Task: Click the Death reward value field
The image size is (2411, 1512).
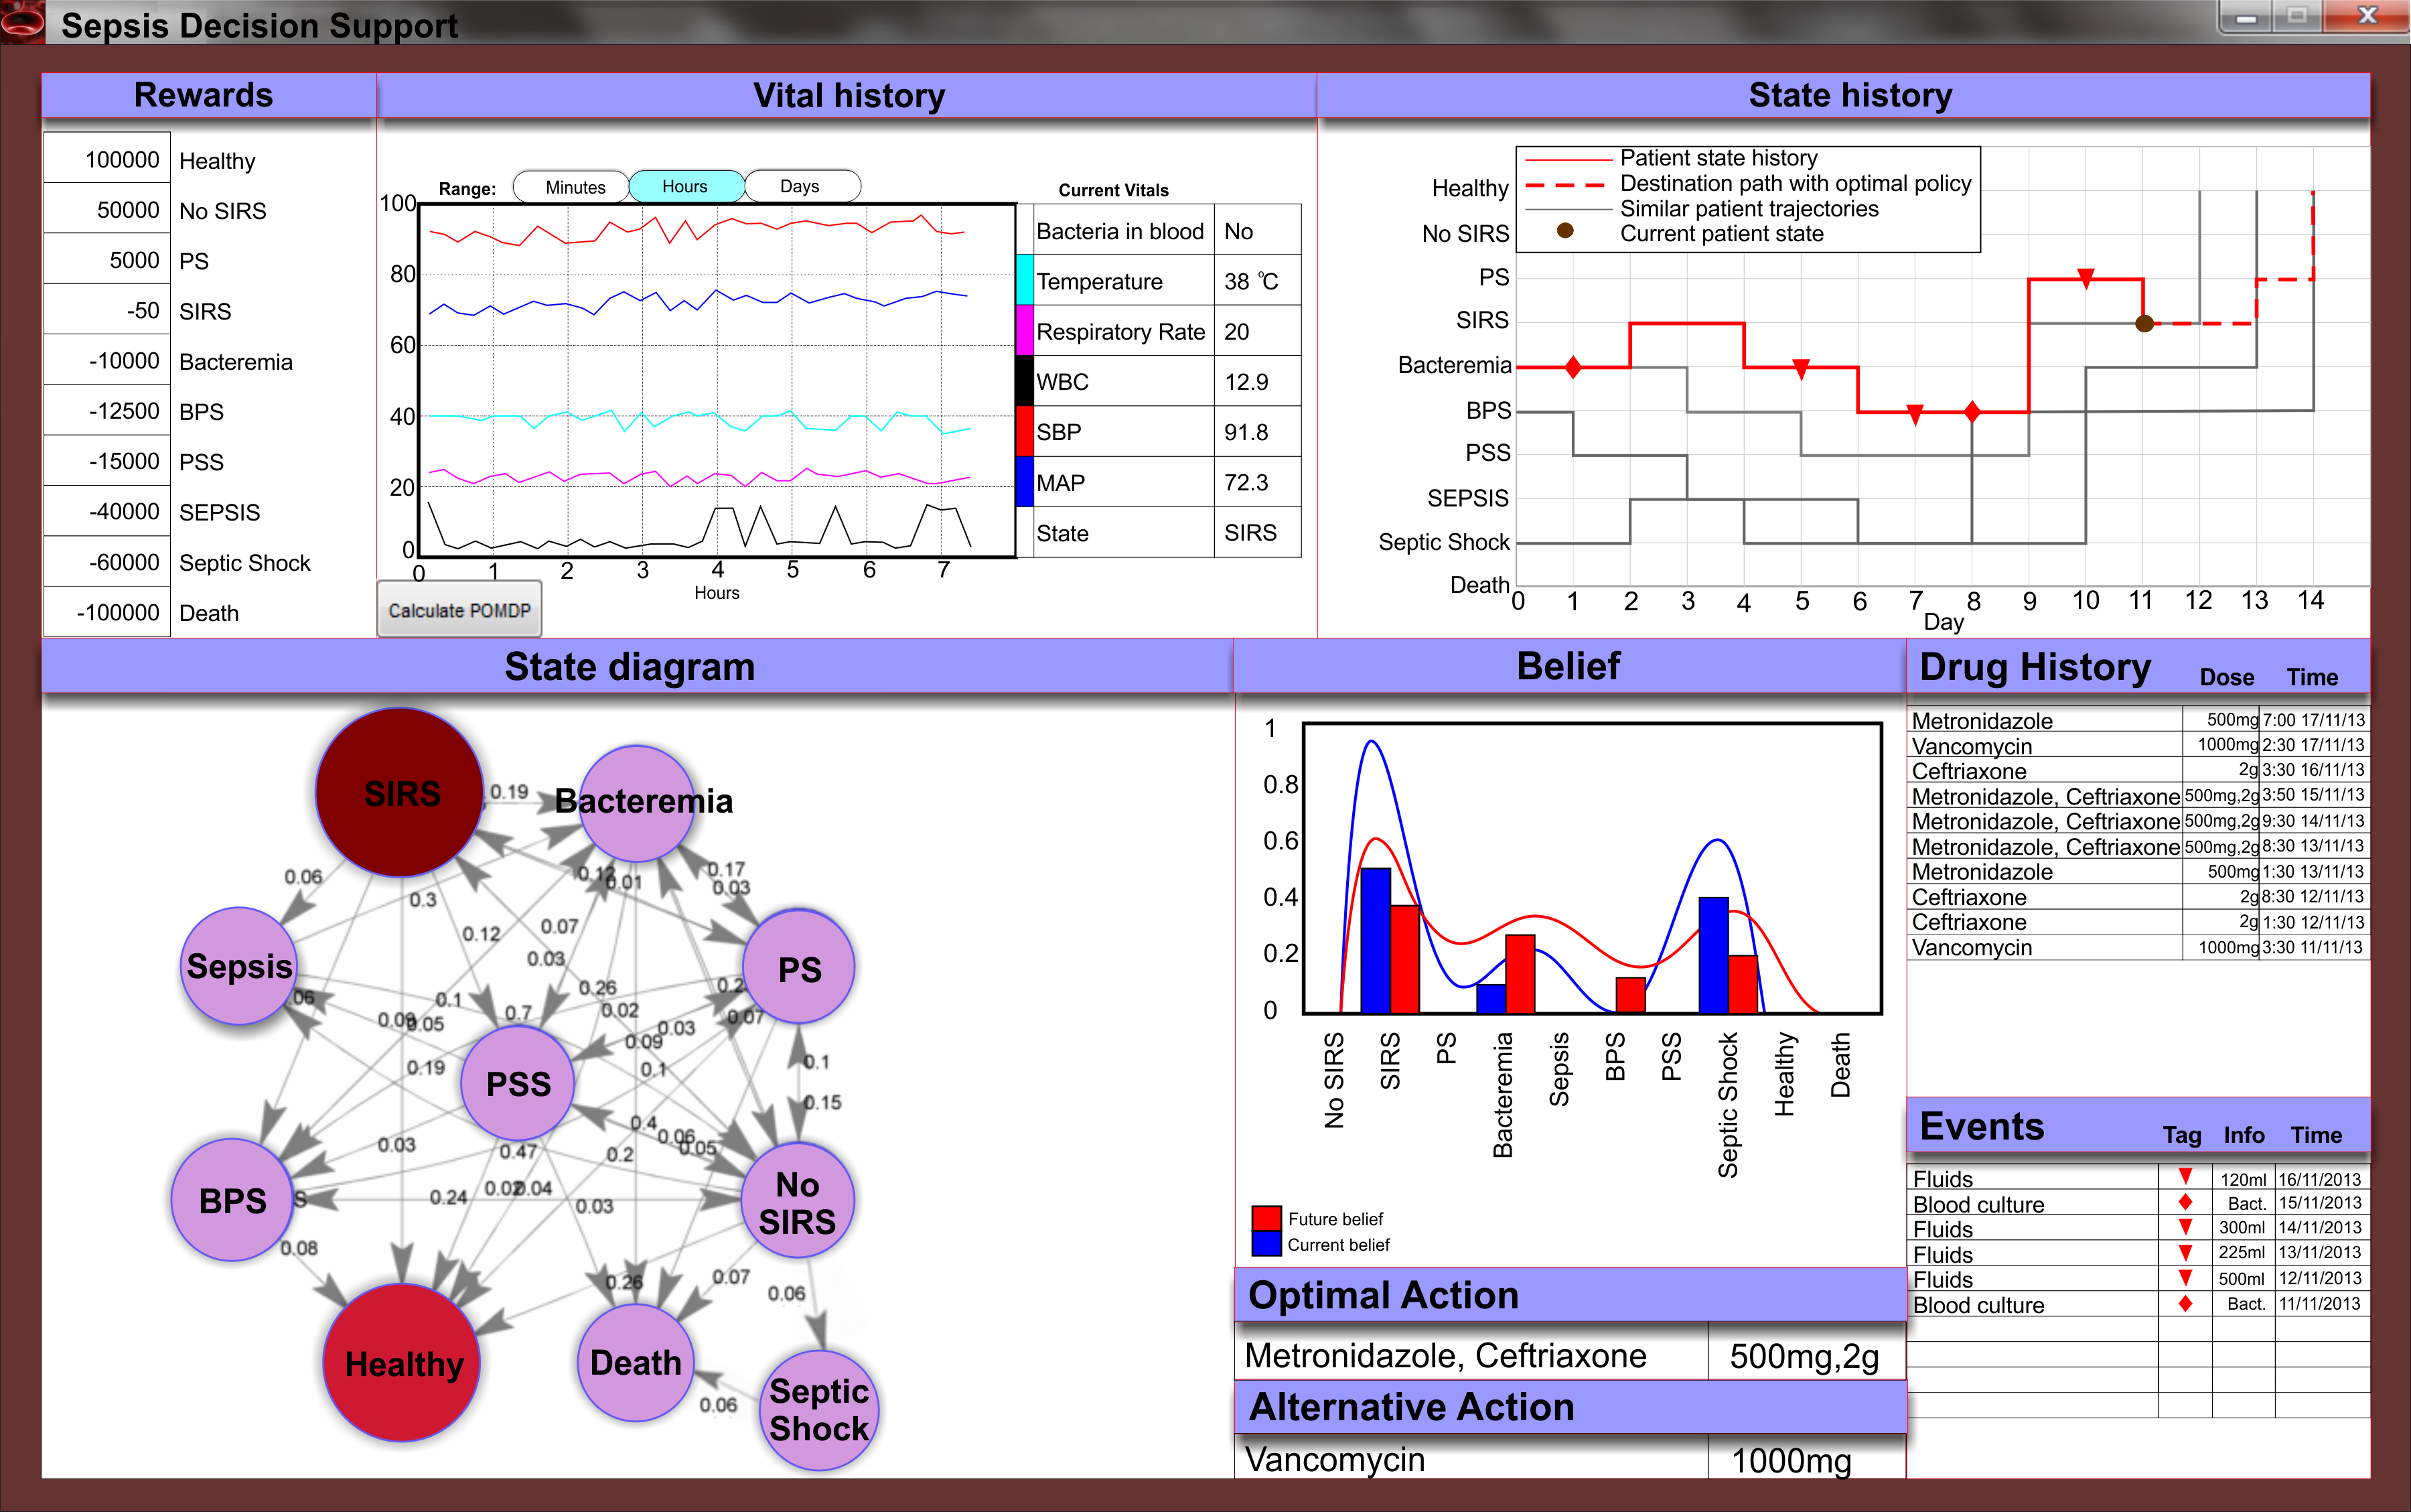Action: coord(108,612)
